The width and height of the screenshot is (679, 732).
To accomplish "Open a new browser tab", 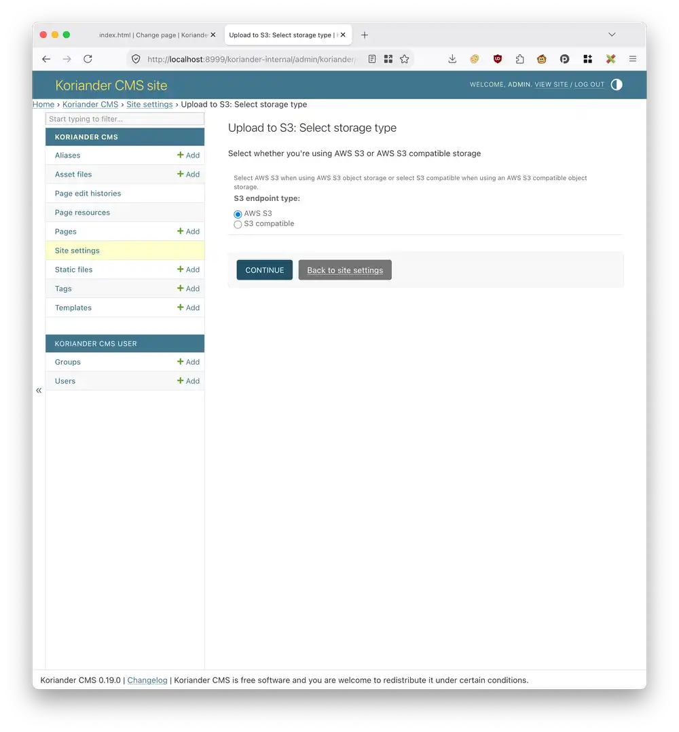I will point(365,35).
